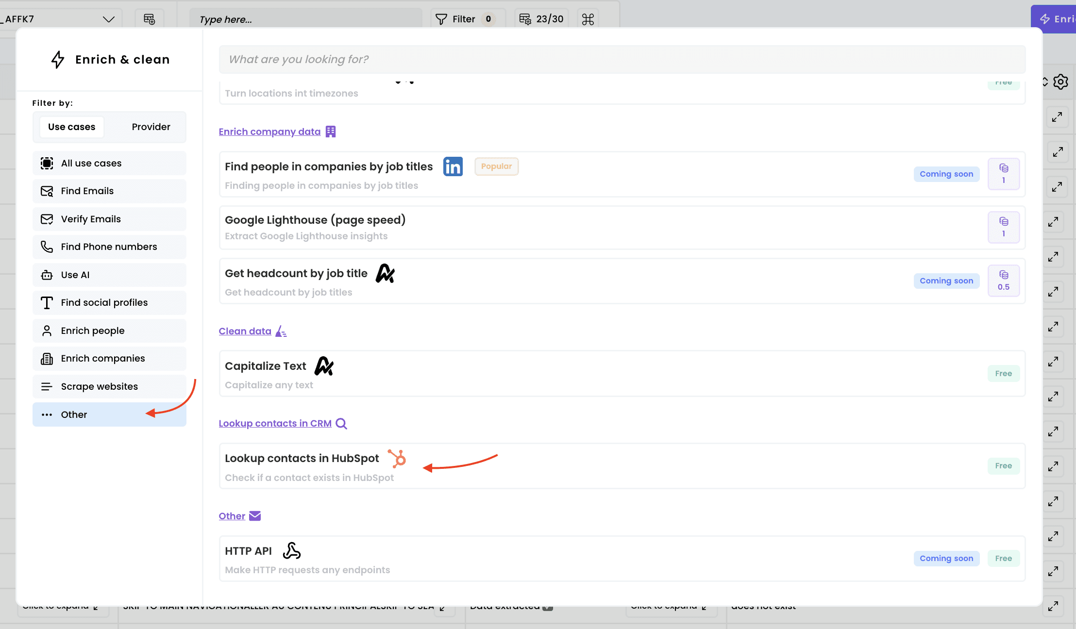The height and width of the screenshot is (629, 1076).
Task: Open the 23/30 columns selector
Action: coord(541,19)
